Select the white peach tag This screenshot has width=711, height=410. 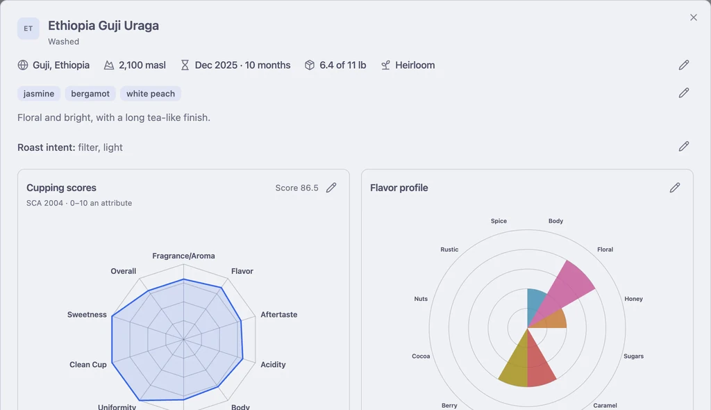[151, 94]
